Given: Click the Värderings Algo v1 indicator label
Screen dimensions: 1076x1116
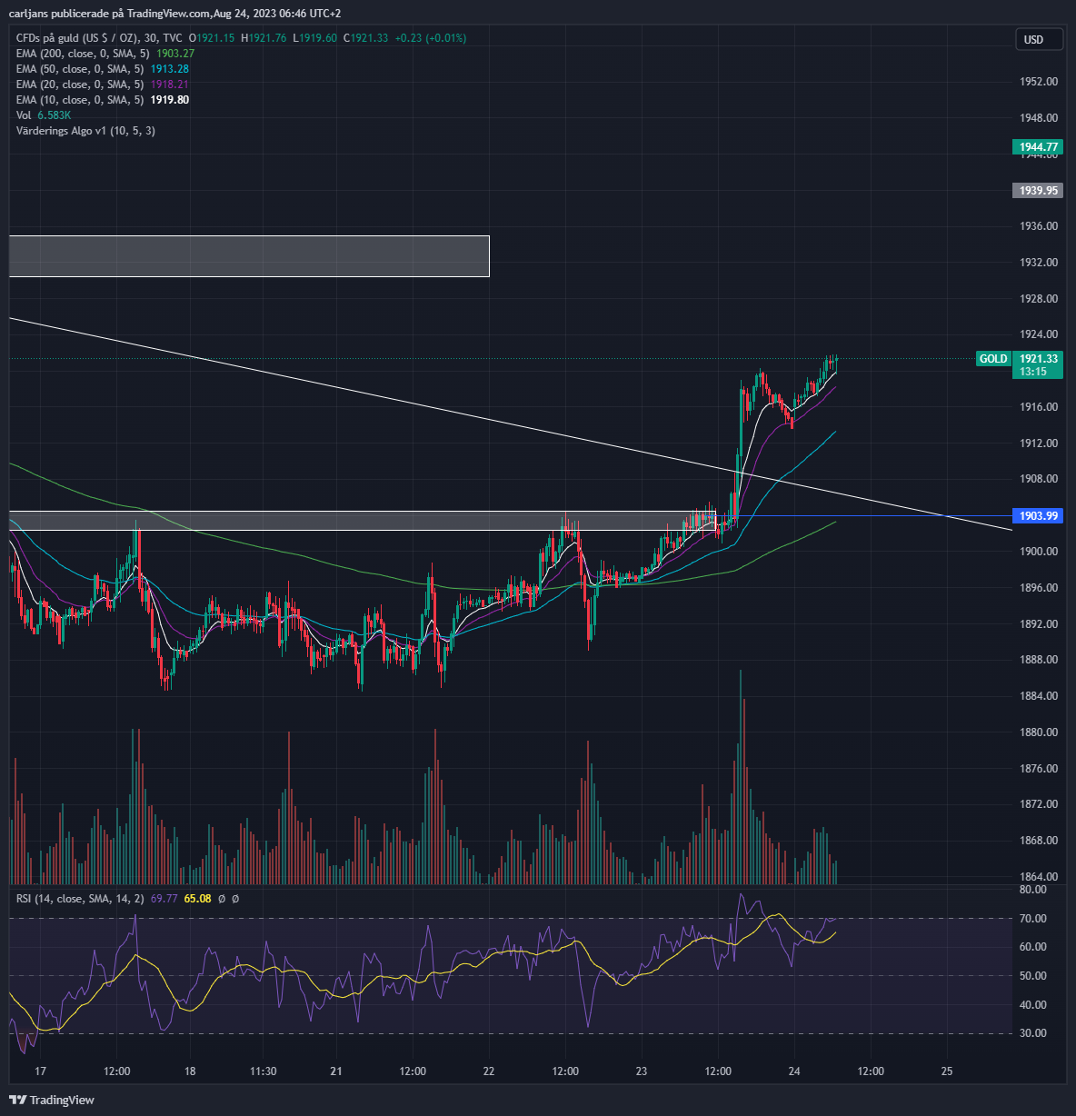Looking at the screenshot, I should tap(85, 131).
